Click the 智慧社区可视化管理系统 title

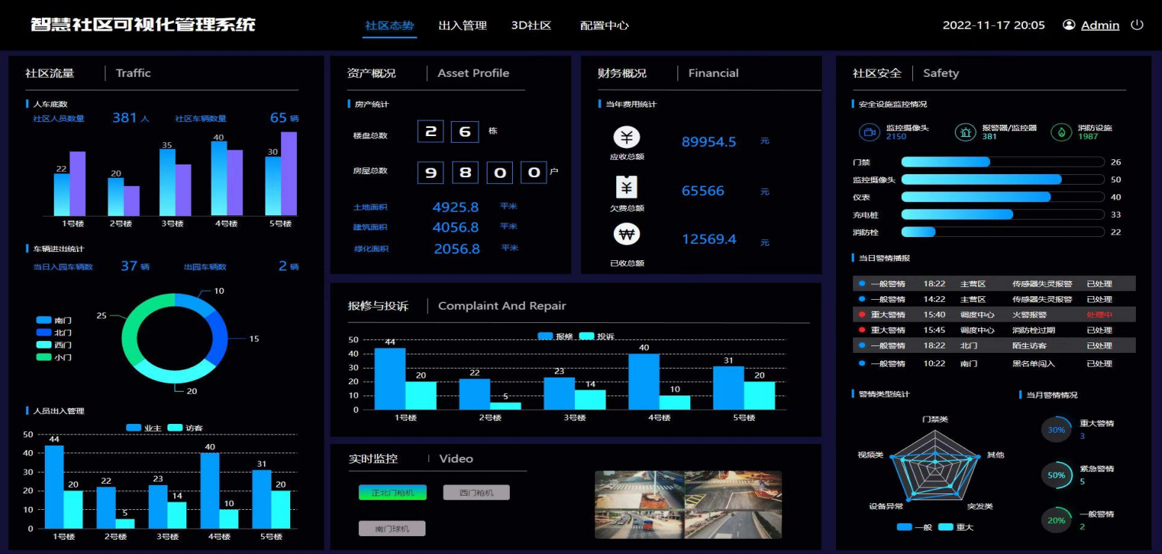(x=143, y=24)
